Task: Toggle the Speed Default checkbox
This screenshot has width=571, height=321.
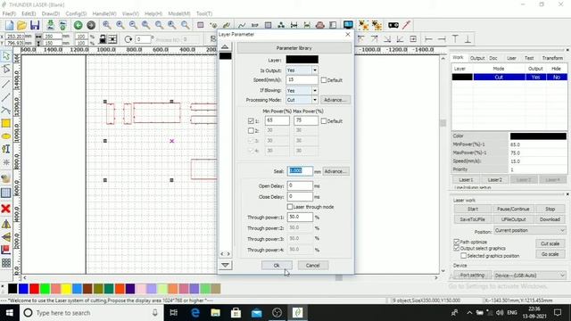Action: pos(324,80)
